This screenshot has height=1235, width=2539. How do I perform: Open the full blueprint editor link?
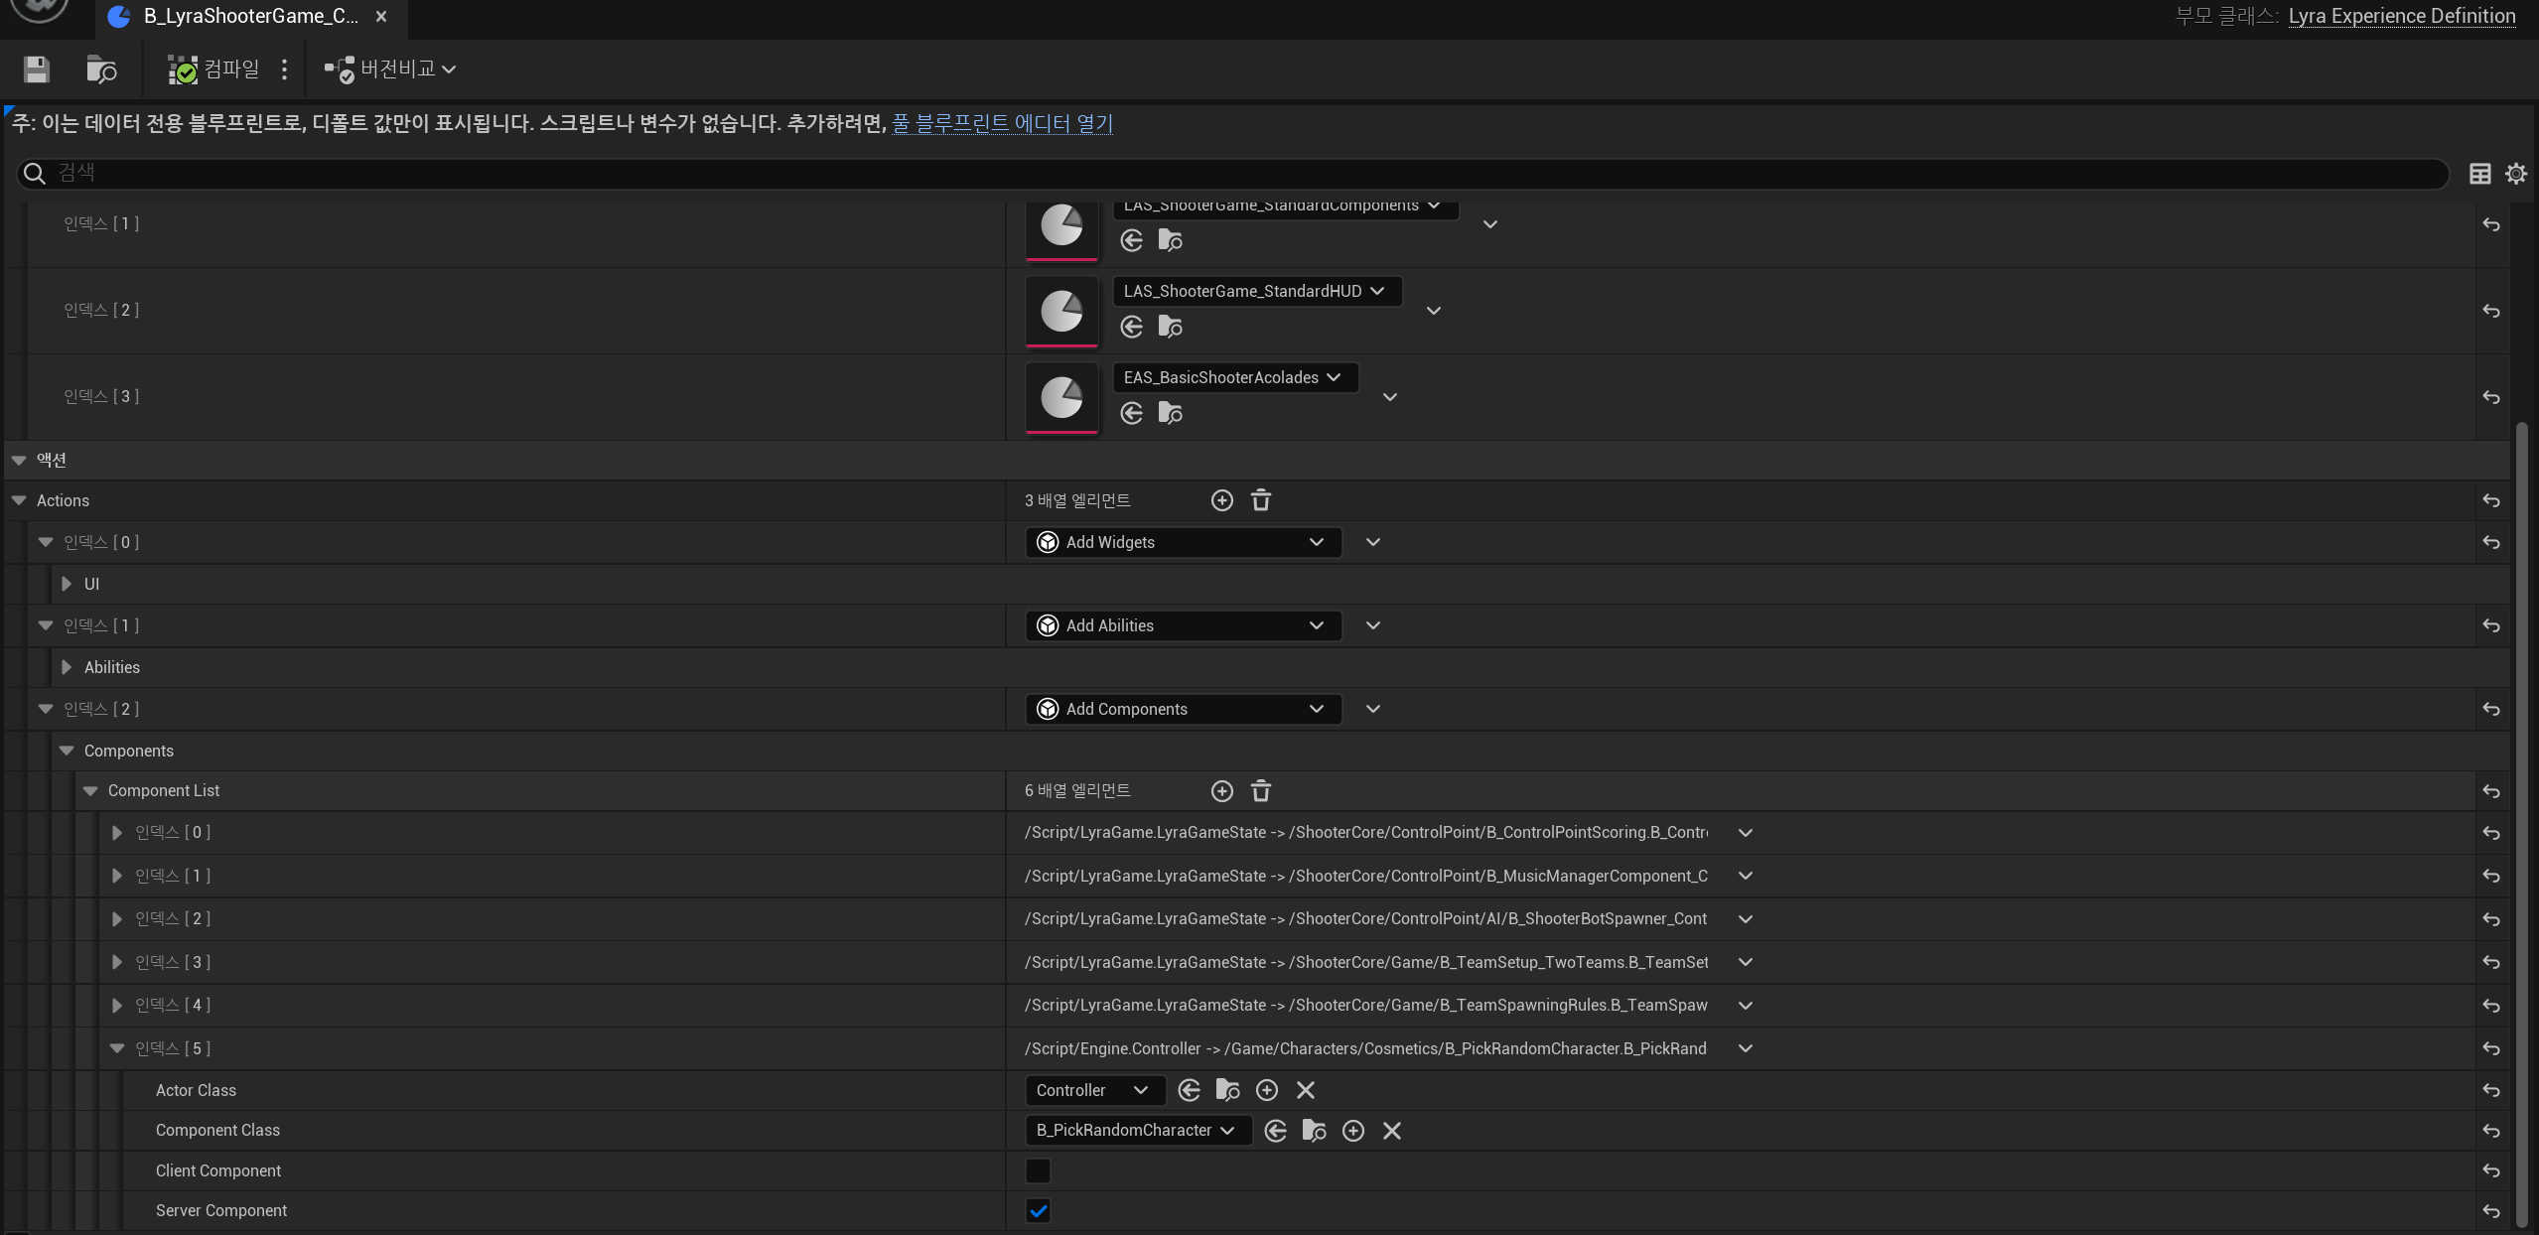[x=1002, y=123]
